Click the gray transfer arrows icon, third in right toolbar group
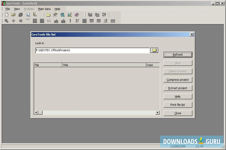Screen dimensions: 226x150 point(104,15)
